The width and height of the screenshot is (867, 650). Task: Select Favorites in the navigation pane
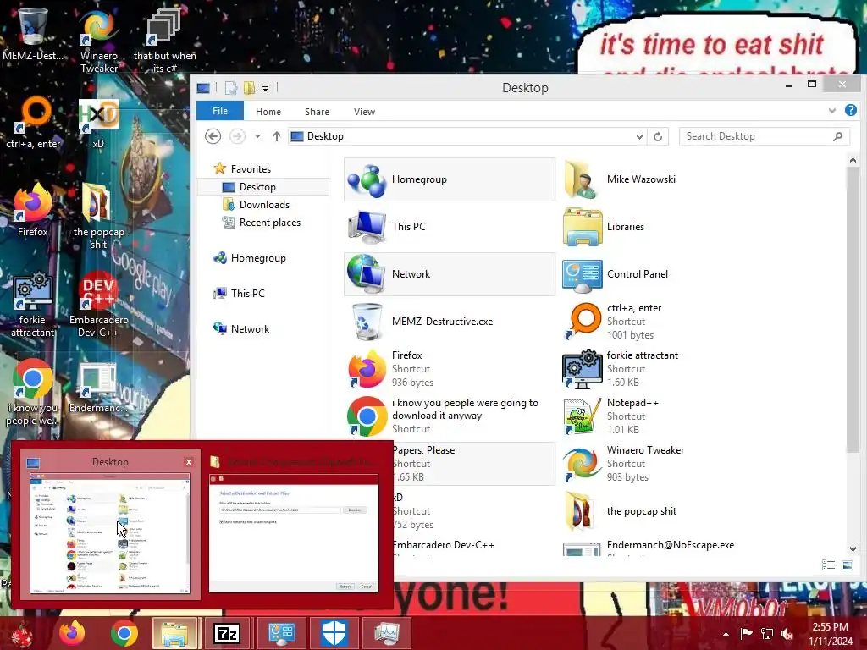(x=251, y=169)
